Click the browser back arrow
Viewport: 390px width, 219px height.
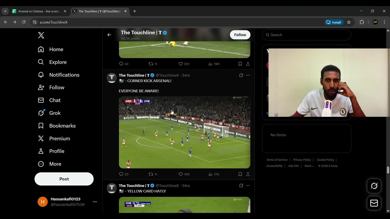(5, 22)
